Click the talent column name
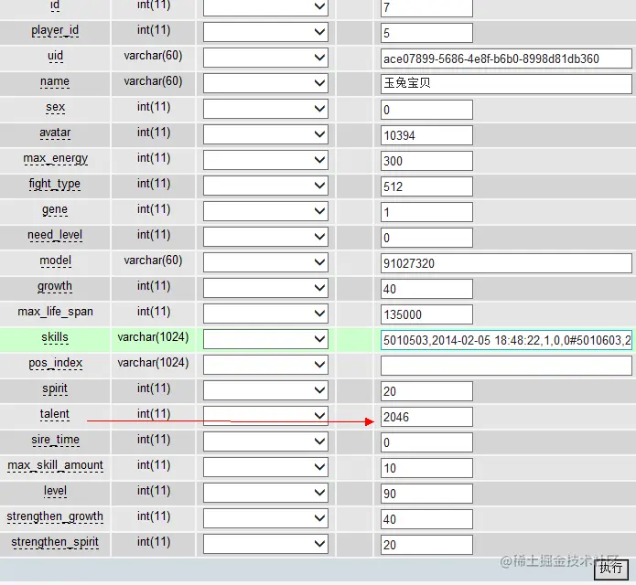The height and width of the screenshot is (585, 636). click(x=55, y=414)
